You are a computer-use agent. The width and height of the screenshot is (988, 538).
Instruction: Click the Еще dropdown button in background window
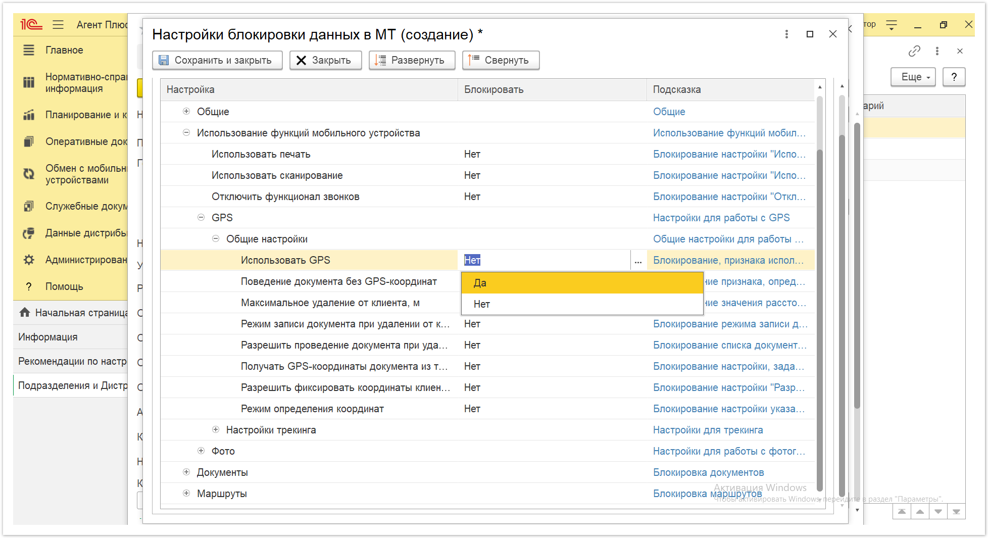tap(913, 77)
